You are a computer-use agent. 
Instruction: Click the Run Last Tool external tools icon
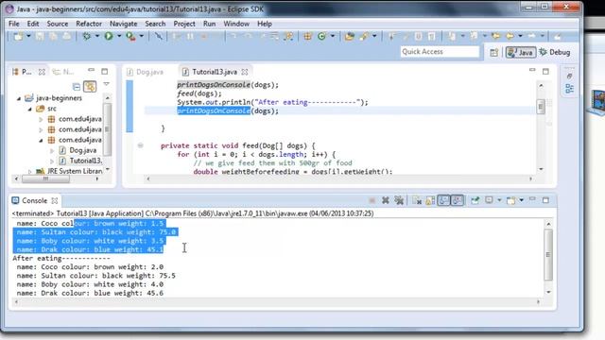point(130,36)
